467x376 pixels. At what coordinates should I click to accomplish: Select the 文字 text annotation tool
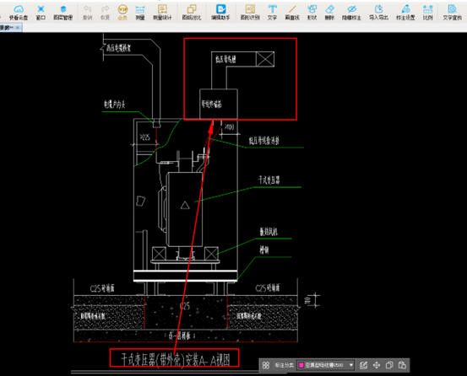click(x=272, y=13)
